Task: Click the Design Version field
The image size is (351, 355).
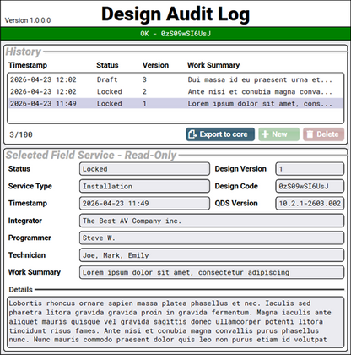Action: (x=310, y=169)
